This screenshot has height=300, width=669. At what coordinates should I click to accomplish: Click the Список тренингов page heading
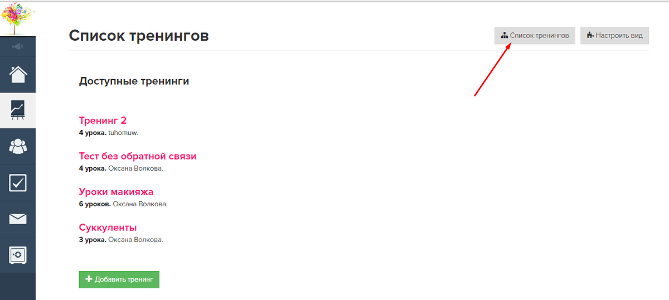[139, 36]
